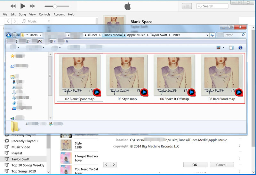Viewport: 256px width, 175px height.
Task: Click the Recently Played 2 gear icon
Action: 7,141
